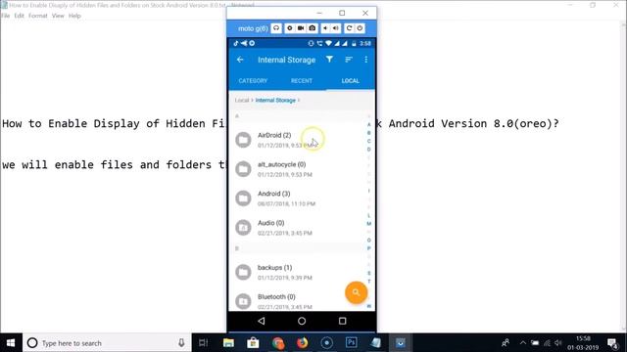Switch to the CATEGORY tab
This screenshot has height=352, width=627.
coord(253,80)
